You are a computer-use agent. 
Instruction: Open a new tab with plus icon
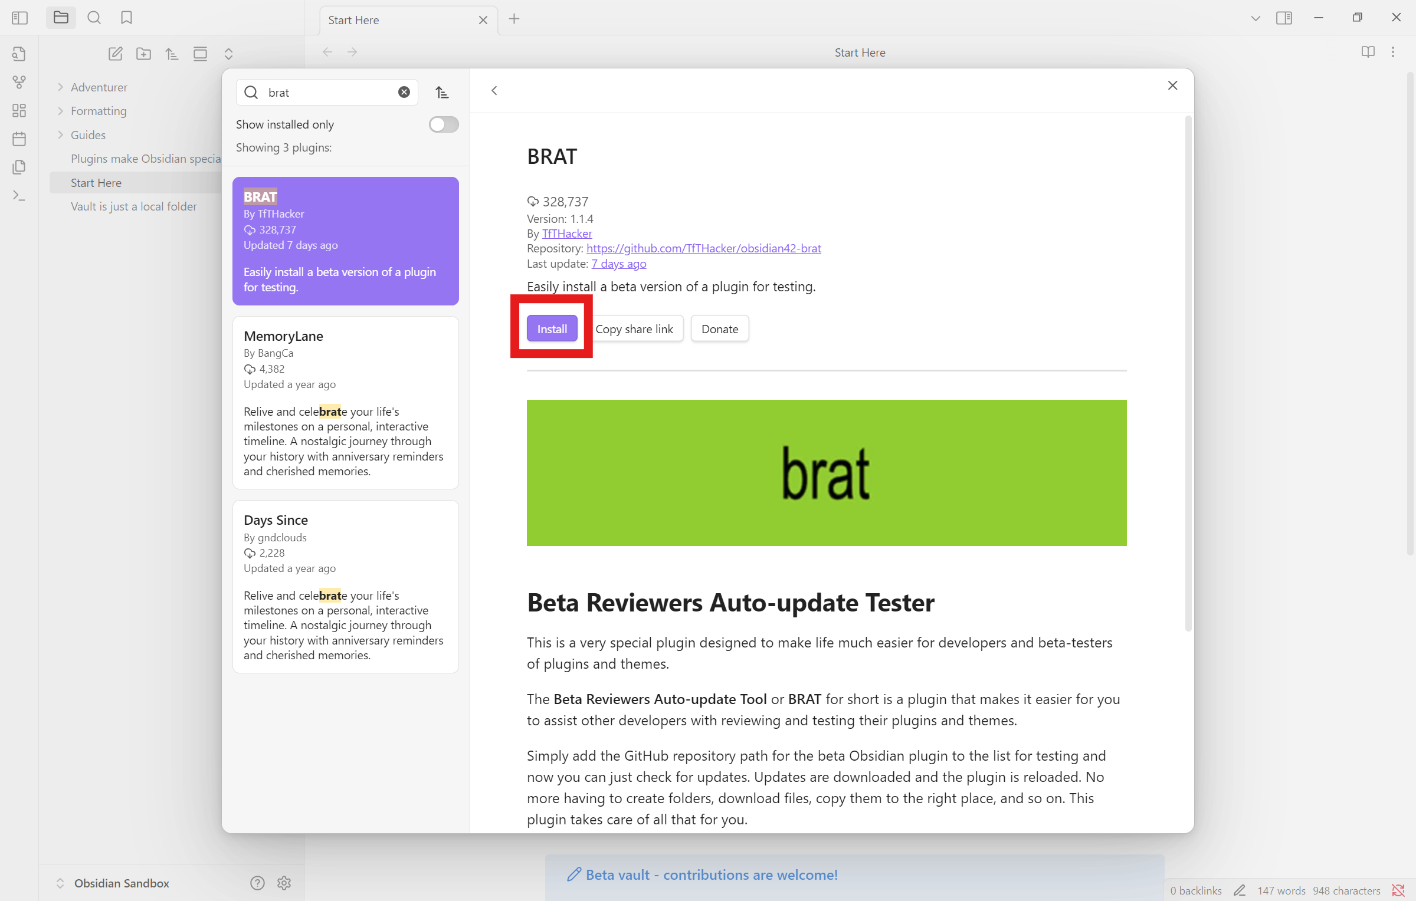(x=514, y=19)
